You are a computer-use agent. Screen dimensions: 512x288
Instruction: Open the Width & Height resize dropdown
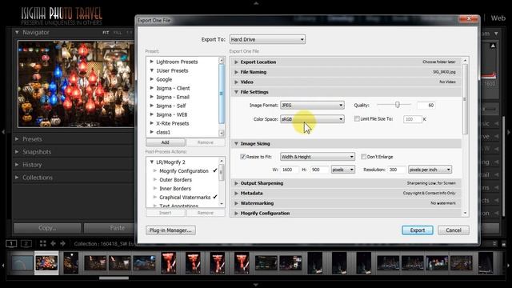click(x=318, y=157)
